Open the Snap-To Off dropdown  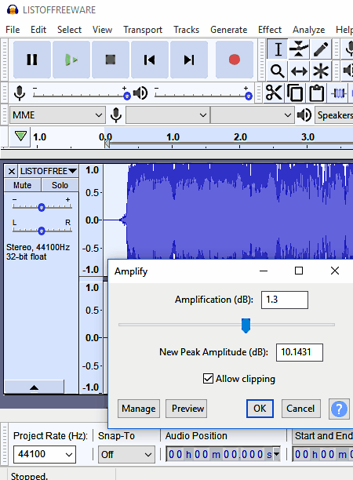click(x=126, y=454)
